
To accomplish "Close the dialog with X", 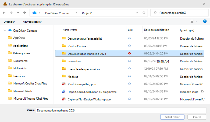I will point(204,4).
